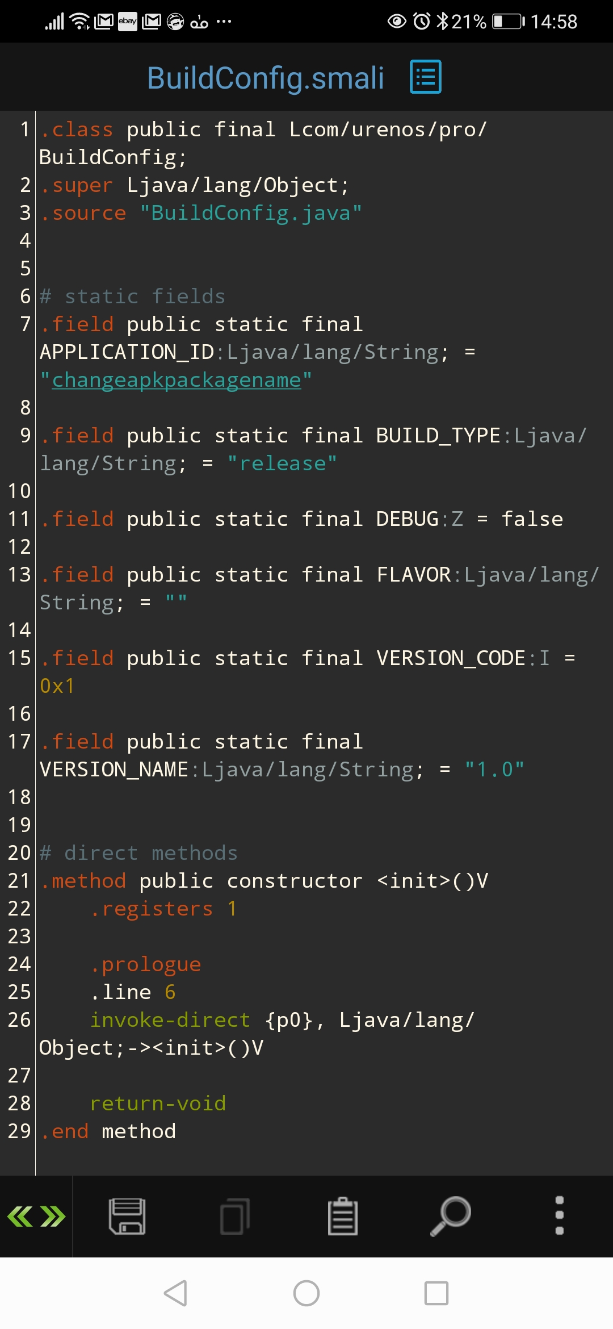Tap the green forward double-arrow

[53, 1216]
